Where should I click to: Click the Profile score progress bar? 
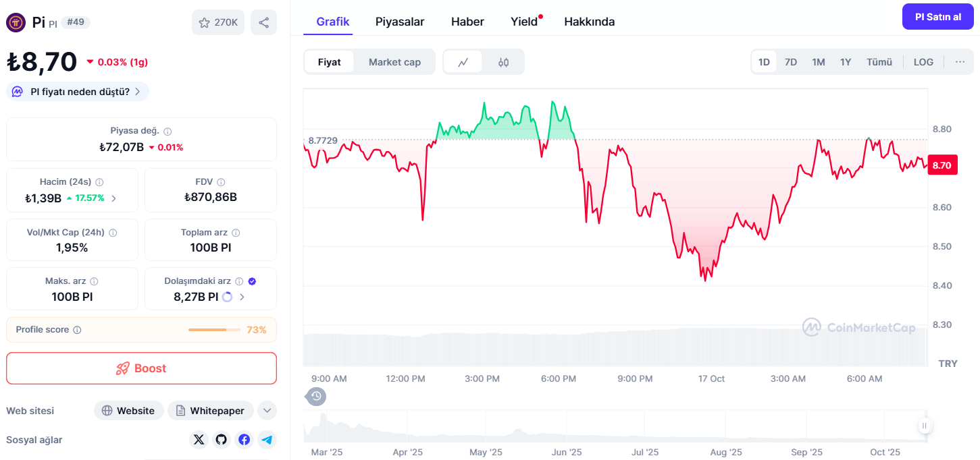(214, 330)
